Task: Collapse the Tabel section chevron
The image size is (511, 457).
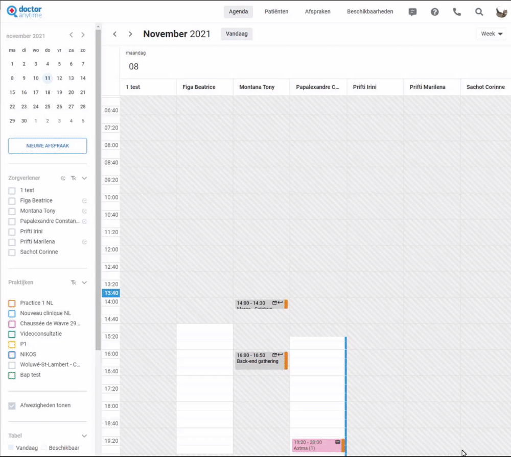Action: (x=84, y=436)
